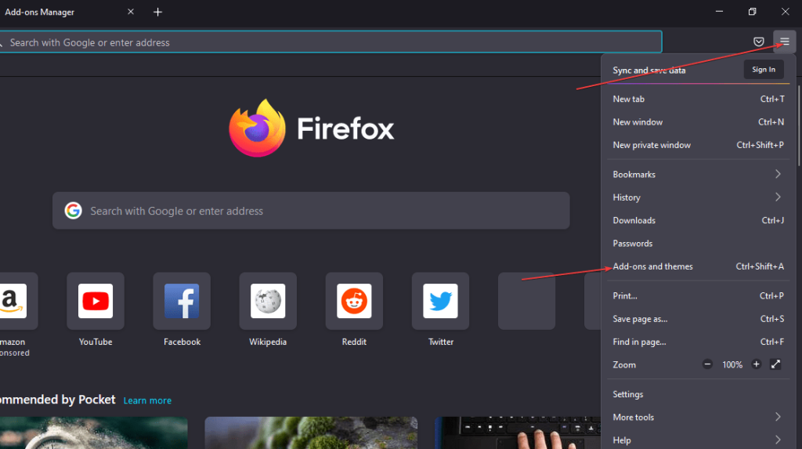Image resolution: width=802 pixels, height=449 pixels.
Task: Click the Twitter label text
Action: tap(441, 342)
